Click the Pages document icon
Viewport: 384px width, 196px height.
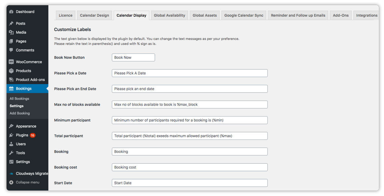(11, 41)
